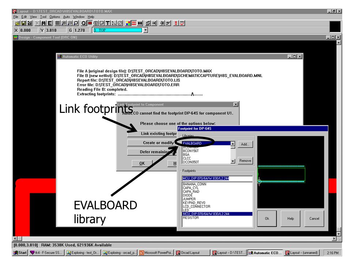Select LCD_CONNECTOR footprint
This screenshot has width=351, height=263.
(217, 206)
